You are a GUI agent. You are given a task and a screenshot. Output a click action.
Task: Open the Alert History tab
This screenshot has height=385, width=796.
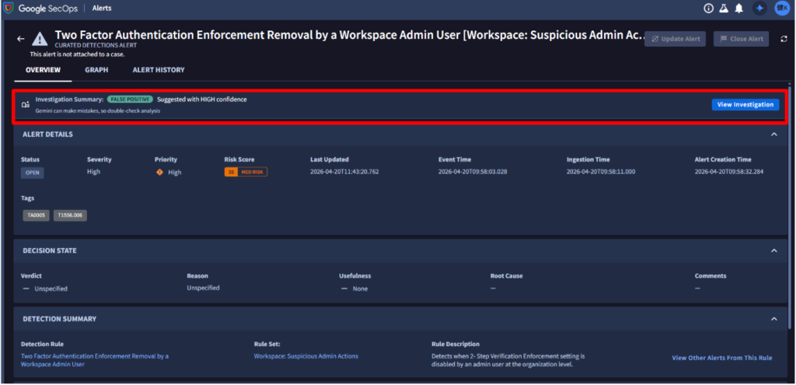click(159, 70)
